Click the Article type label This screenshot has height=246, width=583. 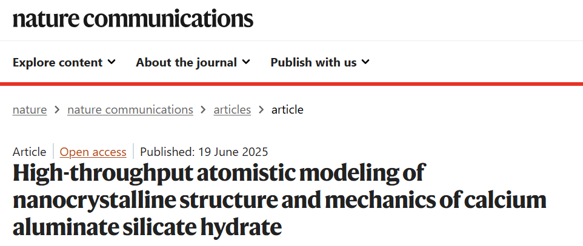(29, 152)
